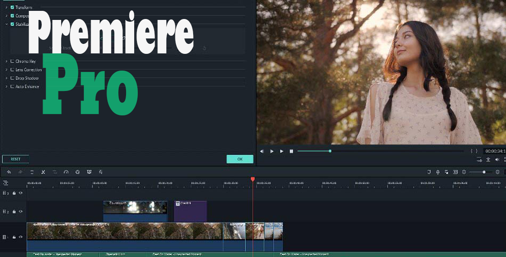This screenshot has width=506, height=257.
Task: Toggle the Compositing checkbox
Action: (x=12, y=16)
